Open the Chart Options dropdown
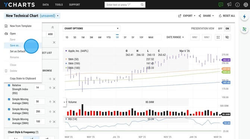250x139 pixels. tap(91, 29)
